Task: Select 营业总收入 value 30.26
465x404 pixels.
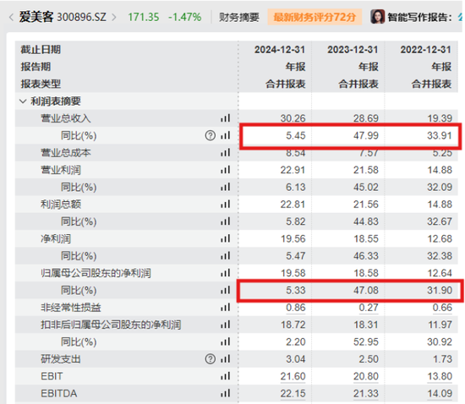Action: pos(293,118)
